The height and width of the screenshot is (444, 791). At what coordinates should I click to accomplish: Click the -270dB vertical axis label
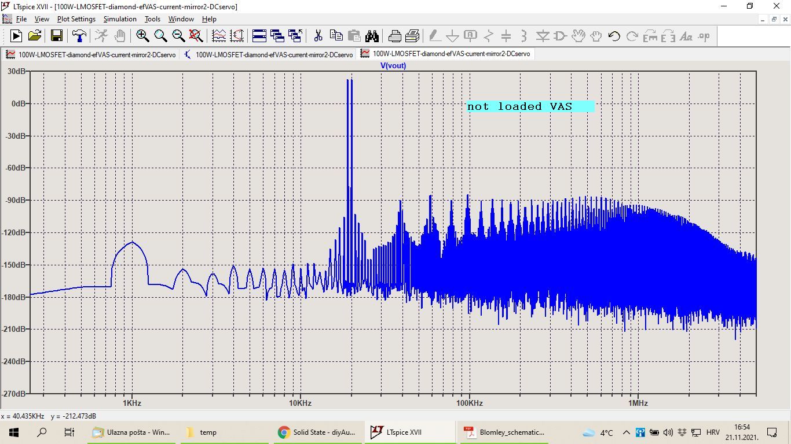[14, 393]
